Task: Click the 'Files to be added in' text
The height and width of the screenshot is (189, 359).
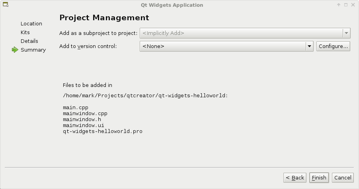Action: click(x=88, y=85)
